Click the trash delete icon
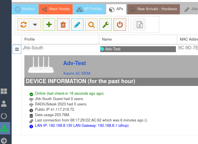Image resolution: width=198 pixels, height=144 pixels. click(63, 25)
